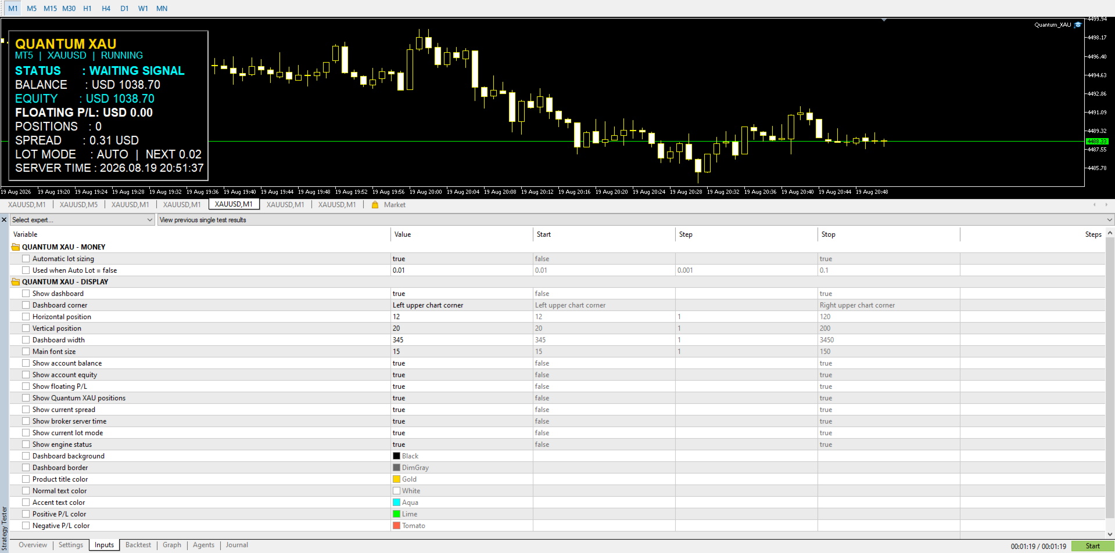The height and width of the screenshot is (553, 1115).
Task: Switch chart to H4 timeframe
Action: pos(106,8)
